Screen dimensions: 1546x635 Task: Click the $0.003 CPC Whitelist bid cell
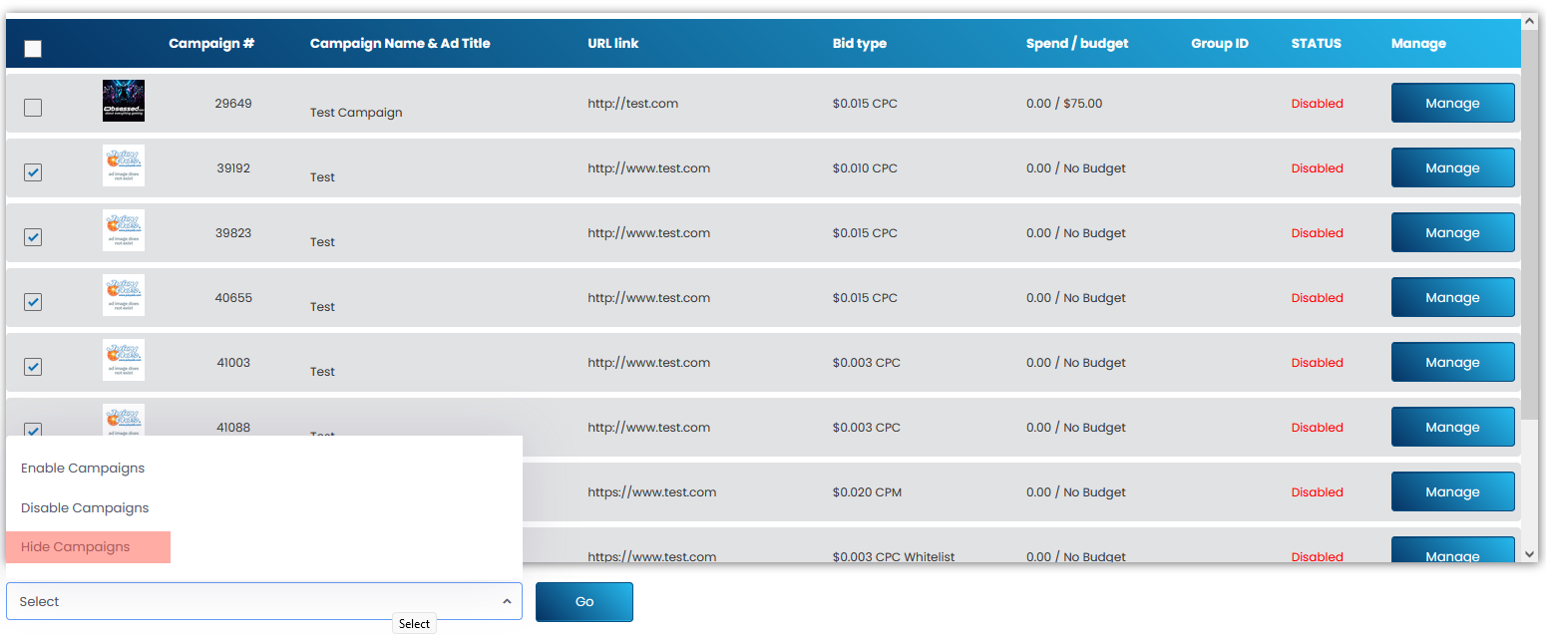click(894, 556)
